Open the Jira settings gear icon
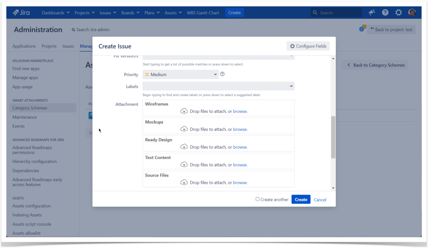 [x=398, y=12]
